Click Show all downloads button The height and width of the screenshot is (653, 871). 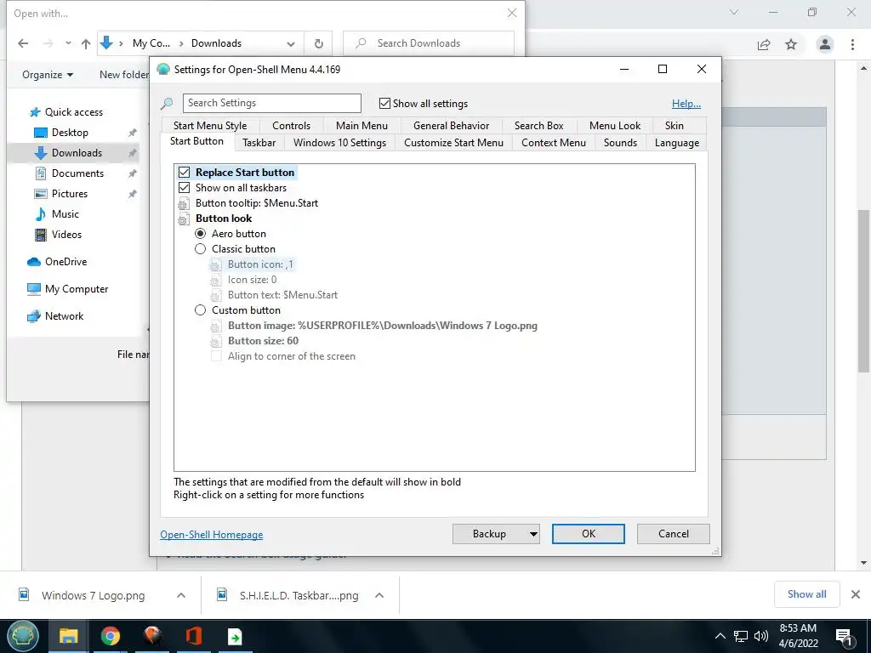pyautogui.click(x=806, y=594)
